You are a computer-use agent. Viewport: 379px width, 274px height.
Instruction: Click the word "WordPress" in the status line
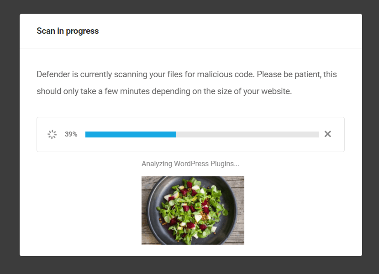pos(191,163)
